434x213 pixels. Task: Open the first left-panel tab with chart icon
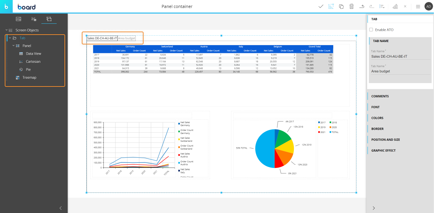(19, 19)
